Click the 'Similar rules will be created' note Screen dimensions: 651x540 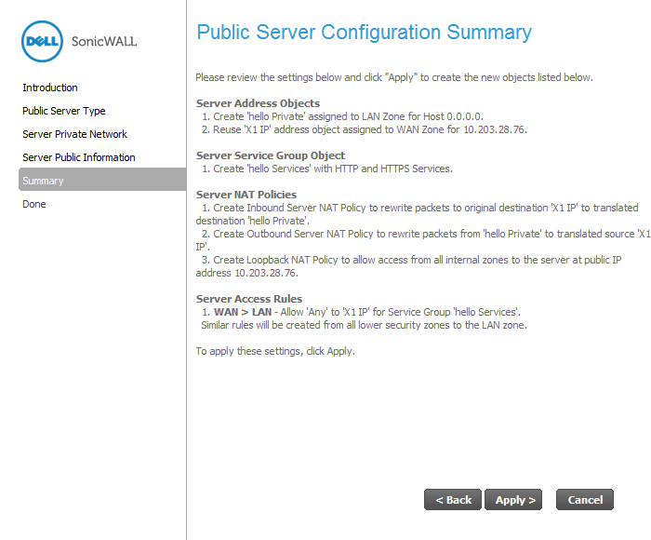pyautogui.click(x=365, y=325)
